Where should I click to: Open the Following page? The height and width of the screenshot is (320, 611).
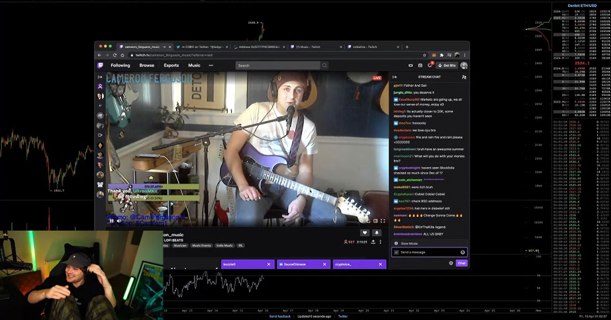121,66
